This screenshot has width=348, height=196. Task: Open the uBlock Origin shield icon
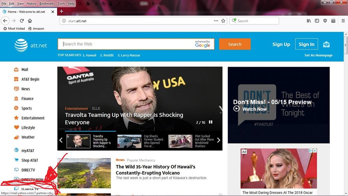point(325,21)
